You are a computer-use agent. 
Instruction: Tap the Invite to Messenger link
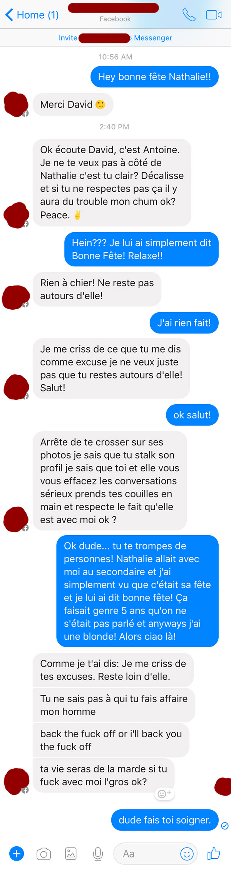115,38
